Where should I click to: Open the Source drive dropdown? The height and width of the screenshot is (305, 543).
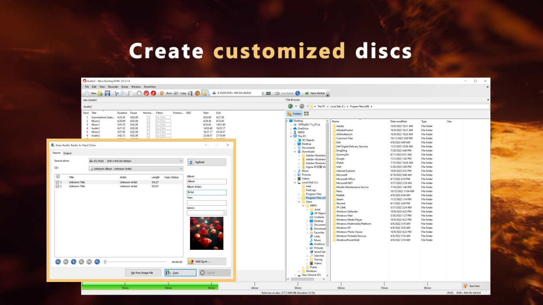181,160
